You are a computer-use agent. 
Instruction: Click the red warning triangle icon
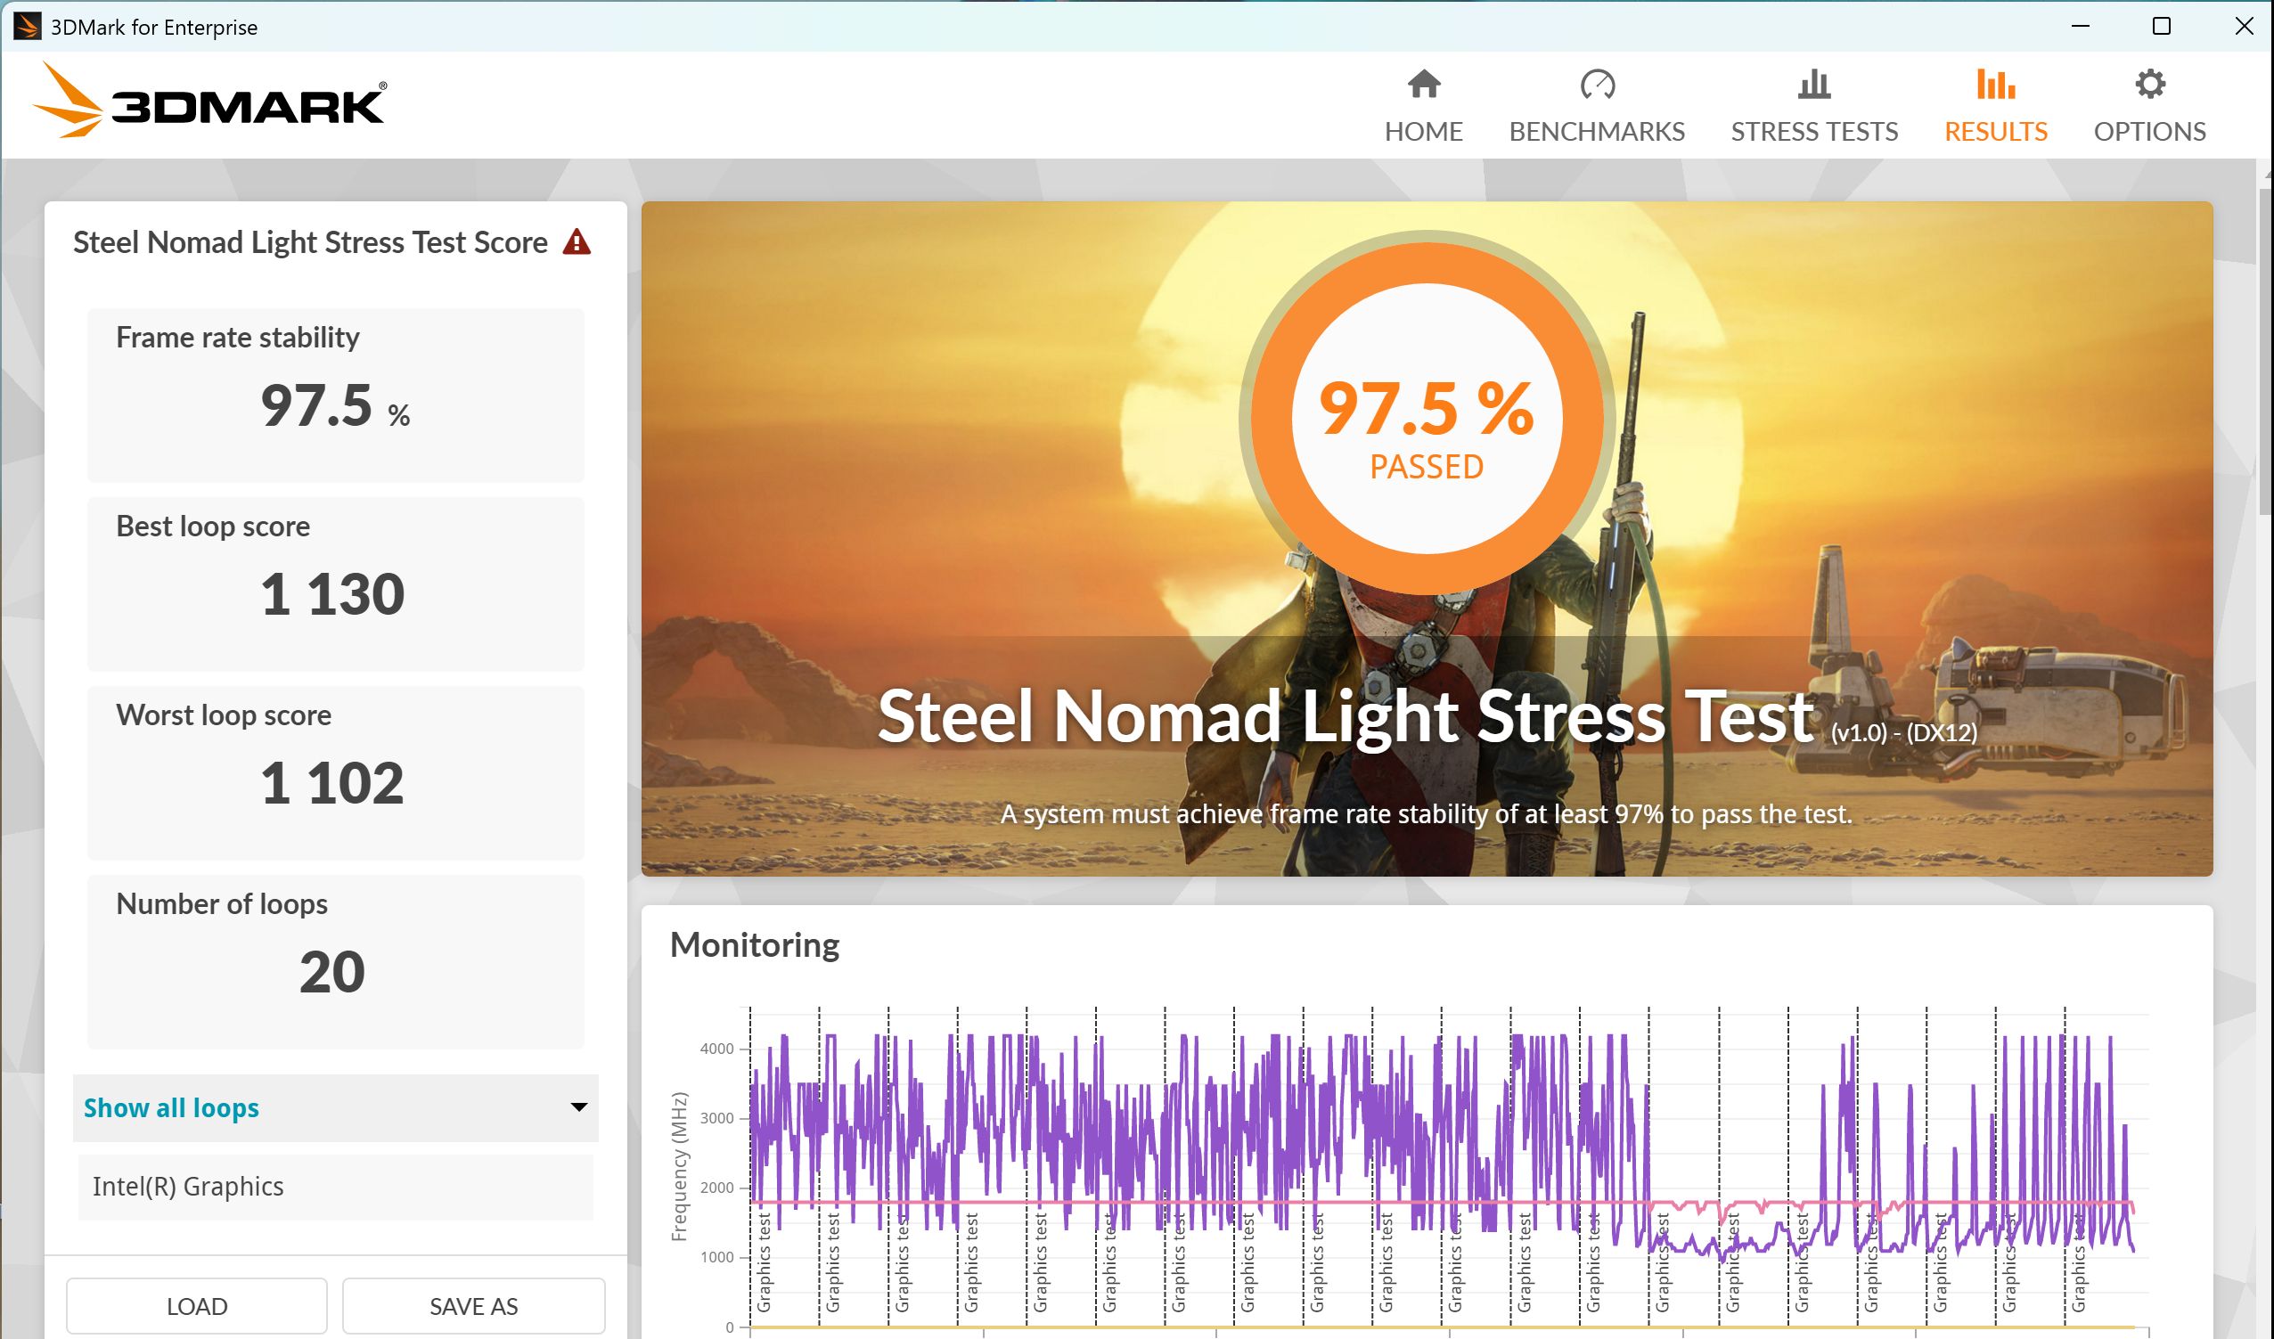click(x=577, y=242)
